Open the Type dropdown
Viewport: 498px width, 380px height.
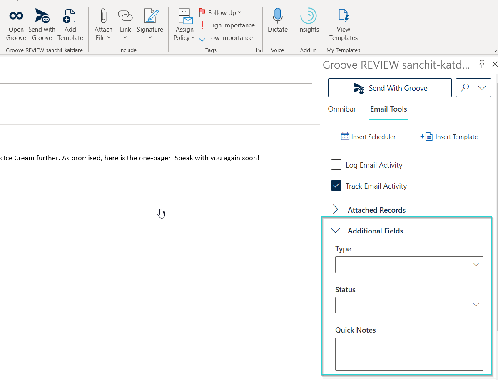click(409, 264)
